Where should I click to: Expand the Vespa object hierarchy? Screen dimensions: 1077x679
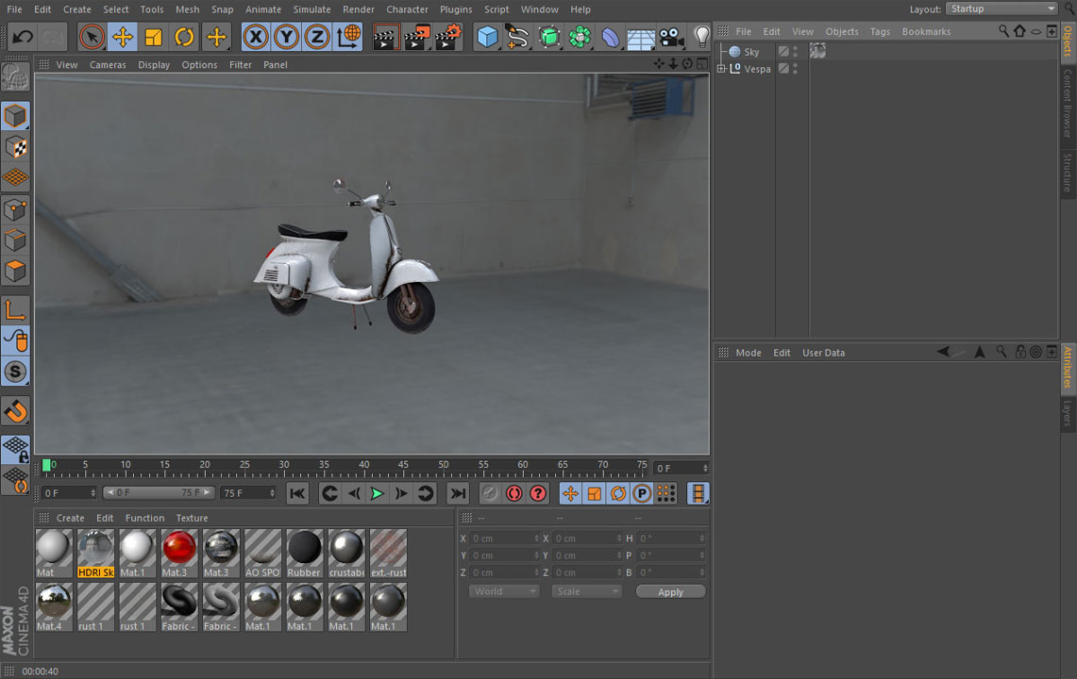[721, 68]
